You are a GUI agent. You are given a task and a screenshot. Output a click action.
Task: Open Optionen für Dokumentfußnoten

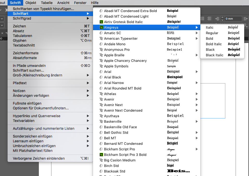50,108
